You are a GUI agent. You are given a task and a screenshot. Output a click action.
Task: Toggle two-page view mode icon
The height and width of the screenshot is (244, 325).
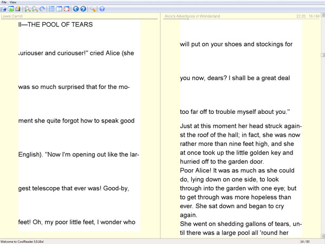59,9
